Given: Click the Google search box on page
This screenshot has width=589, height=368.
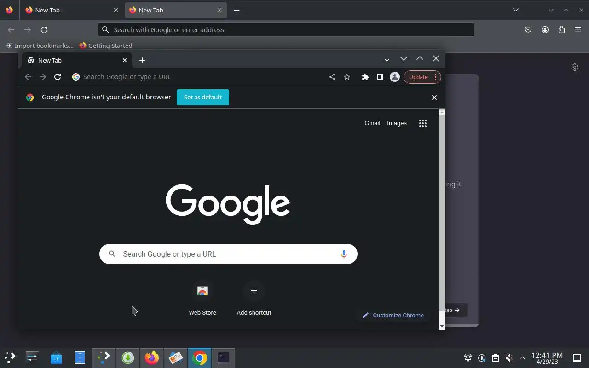Looking at the screenshot, I should click(x=228, y=254).
